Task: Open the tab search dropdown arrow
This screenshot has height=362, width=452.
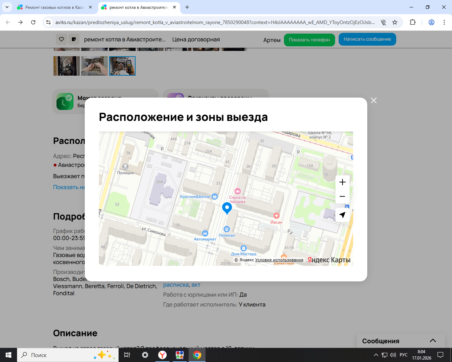Action: [7, 7]
